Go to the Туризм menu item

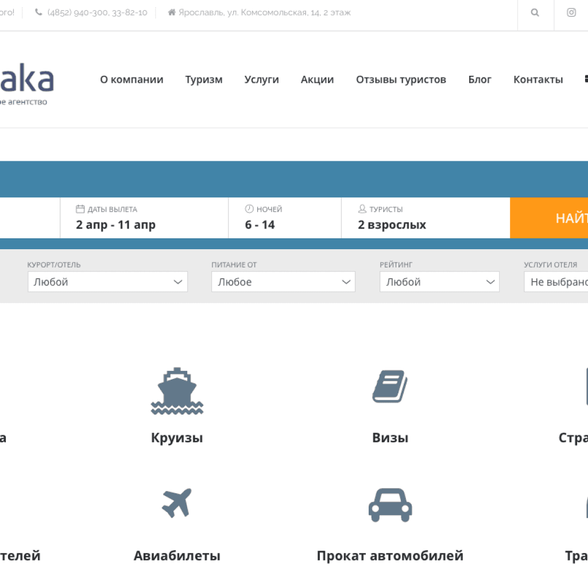pos(204,80)
